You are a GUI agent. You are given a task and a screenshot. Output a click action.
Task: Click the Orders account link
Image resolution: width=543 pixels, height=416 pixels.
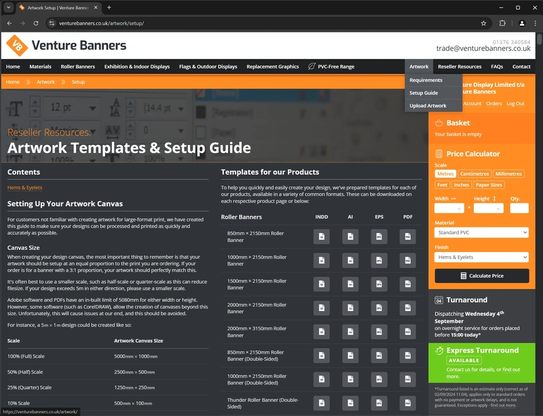494,104
